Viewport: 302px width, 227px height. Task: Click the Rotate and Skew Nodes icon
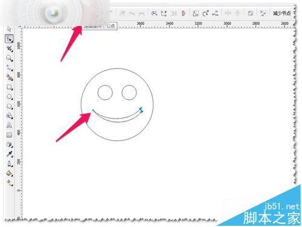click(205, 13)
